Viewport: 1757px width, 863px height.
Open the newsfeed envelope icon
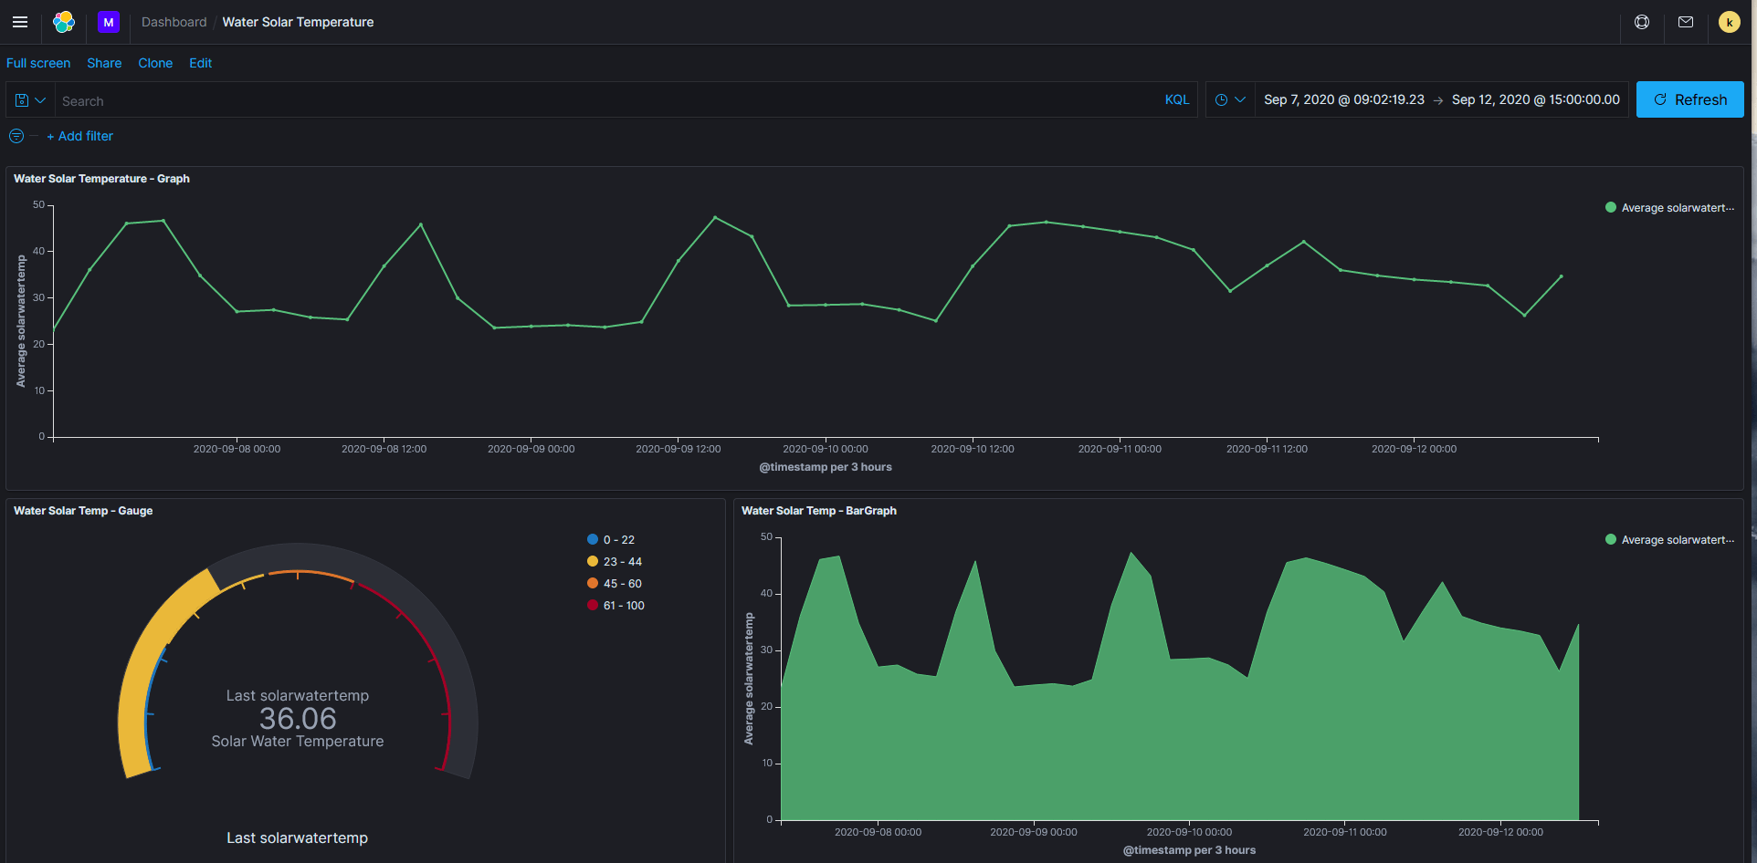pos(1686,22)
